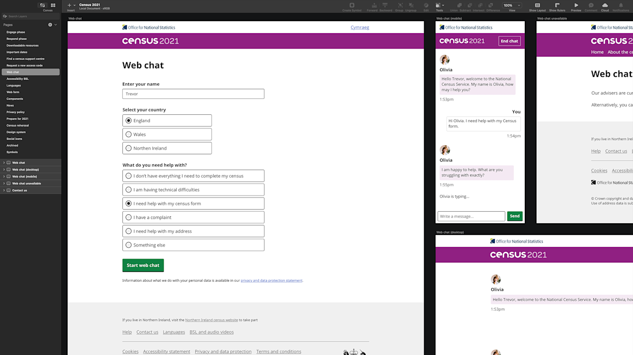This screenshot has height=355, width=633.
Task: Select "I don't have everything I need" option
Action: pyautogui.click(x=128, y=176)
